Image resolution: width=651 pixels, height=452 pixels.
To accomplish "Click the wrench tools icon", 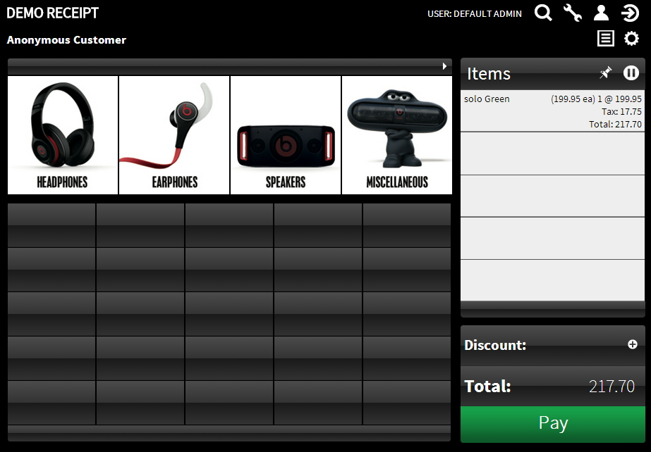I will pyautogui.click(x=573, y=13).
